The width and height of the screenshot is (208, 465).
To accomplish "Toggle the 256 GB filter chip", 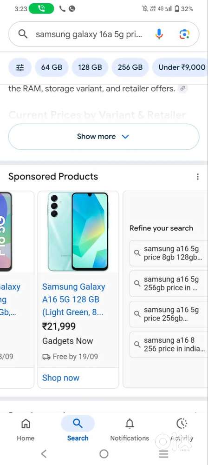I will pyautogui.click(x=130, y=67).
